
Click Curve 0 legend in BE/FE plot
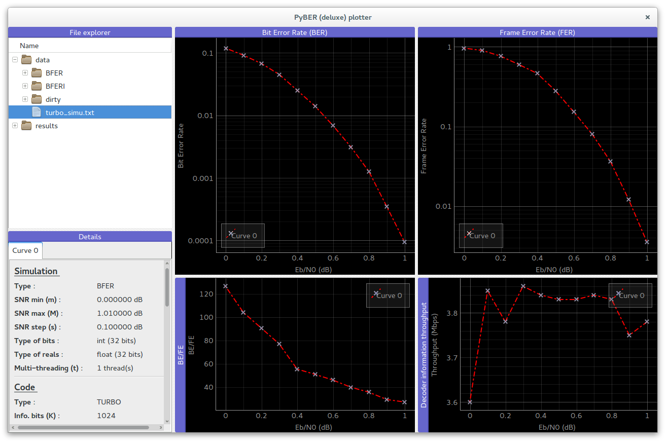click(x=388, y=295)
